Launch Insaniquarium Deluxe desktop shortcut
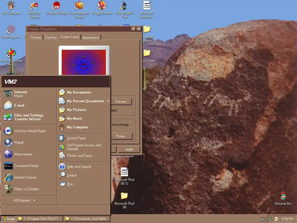The image size is (297, 223). coord(79,10)
